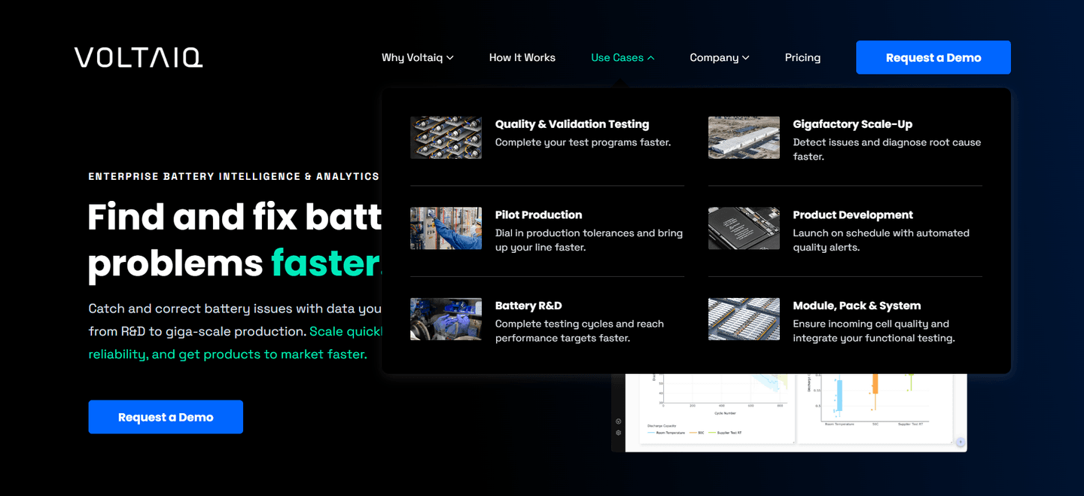The image size is (1084, 496).
Task: Click the green "faster" headline word
Action: pos(325,263)
